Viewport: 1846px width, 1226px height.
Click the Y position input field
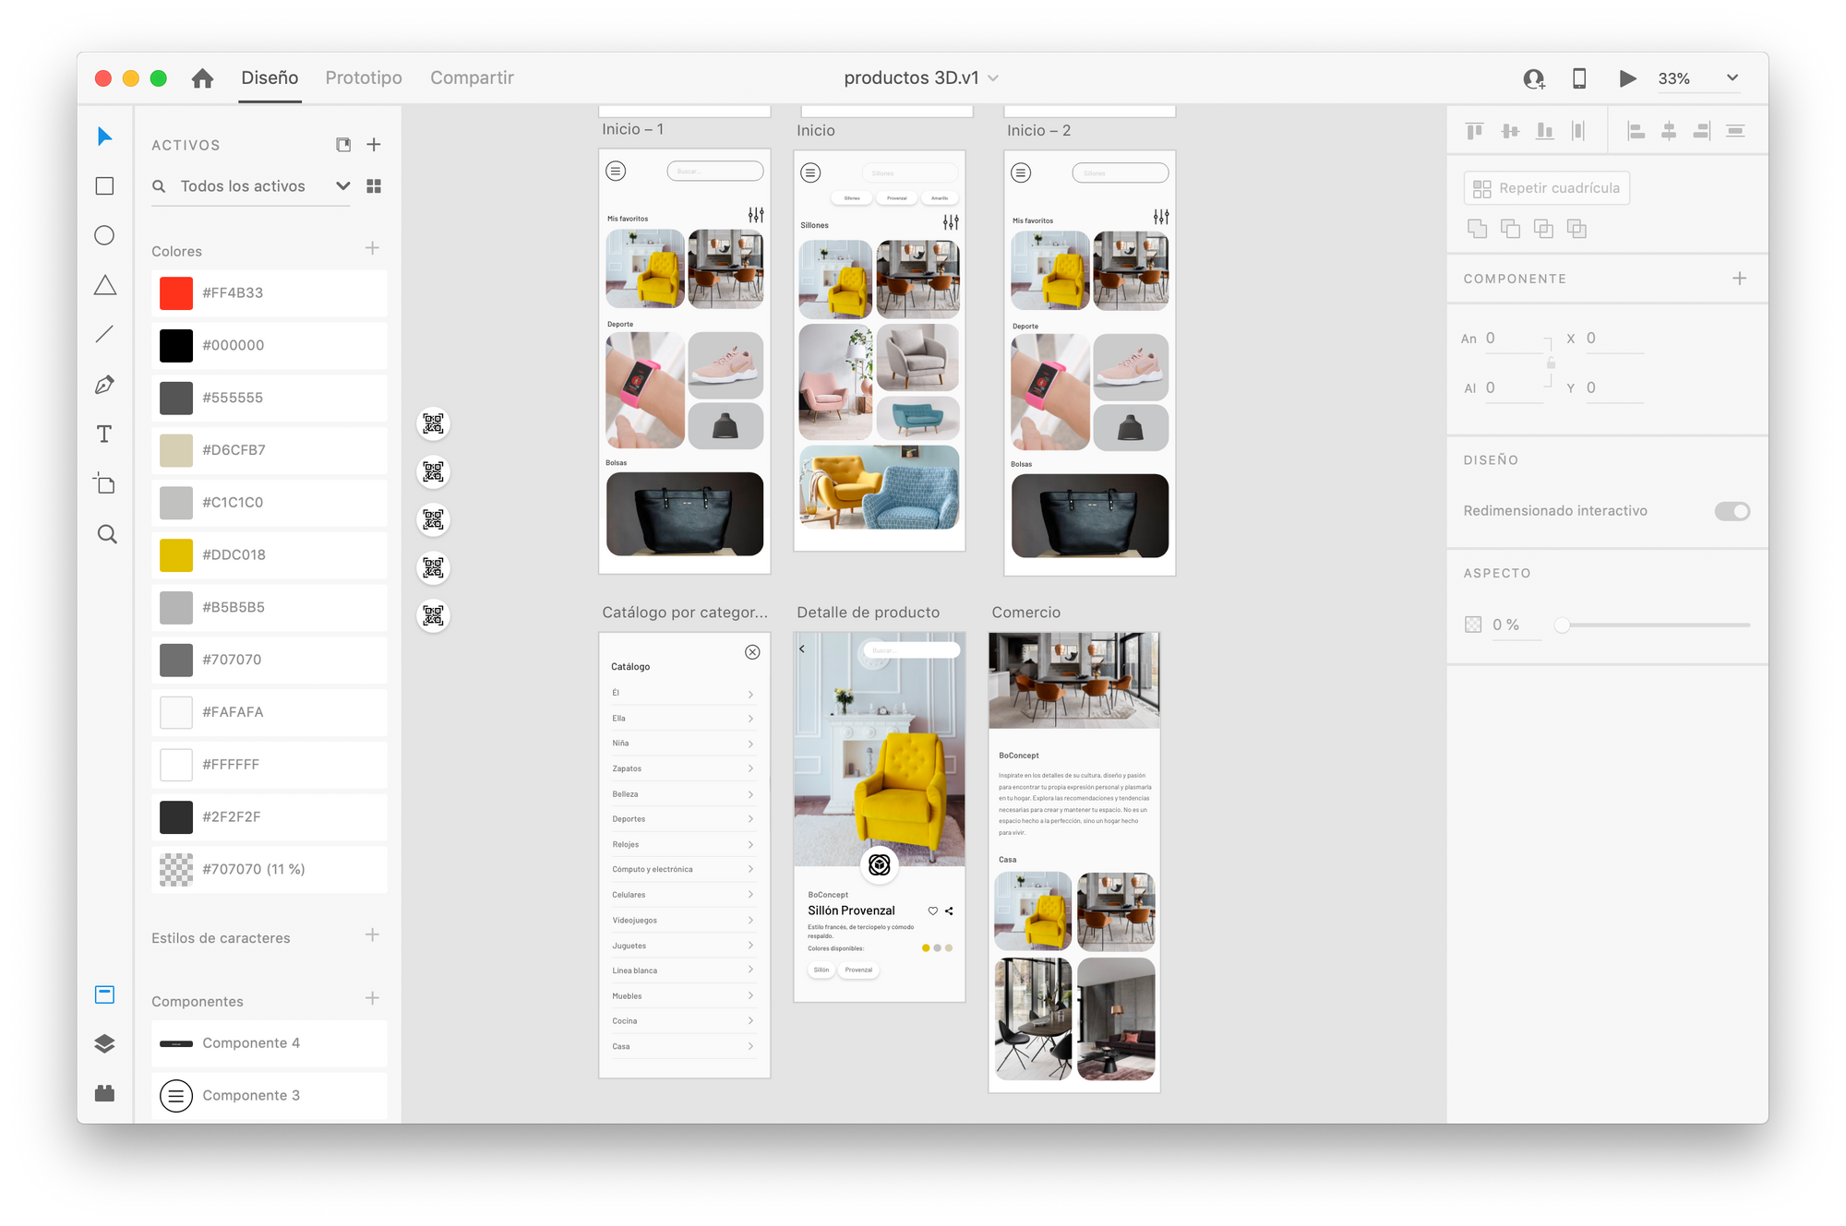tap(1614, 388)
